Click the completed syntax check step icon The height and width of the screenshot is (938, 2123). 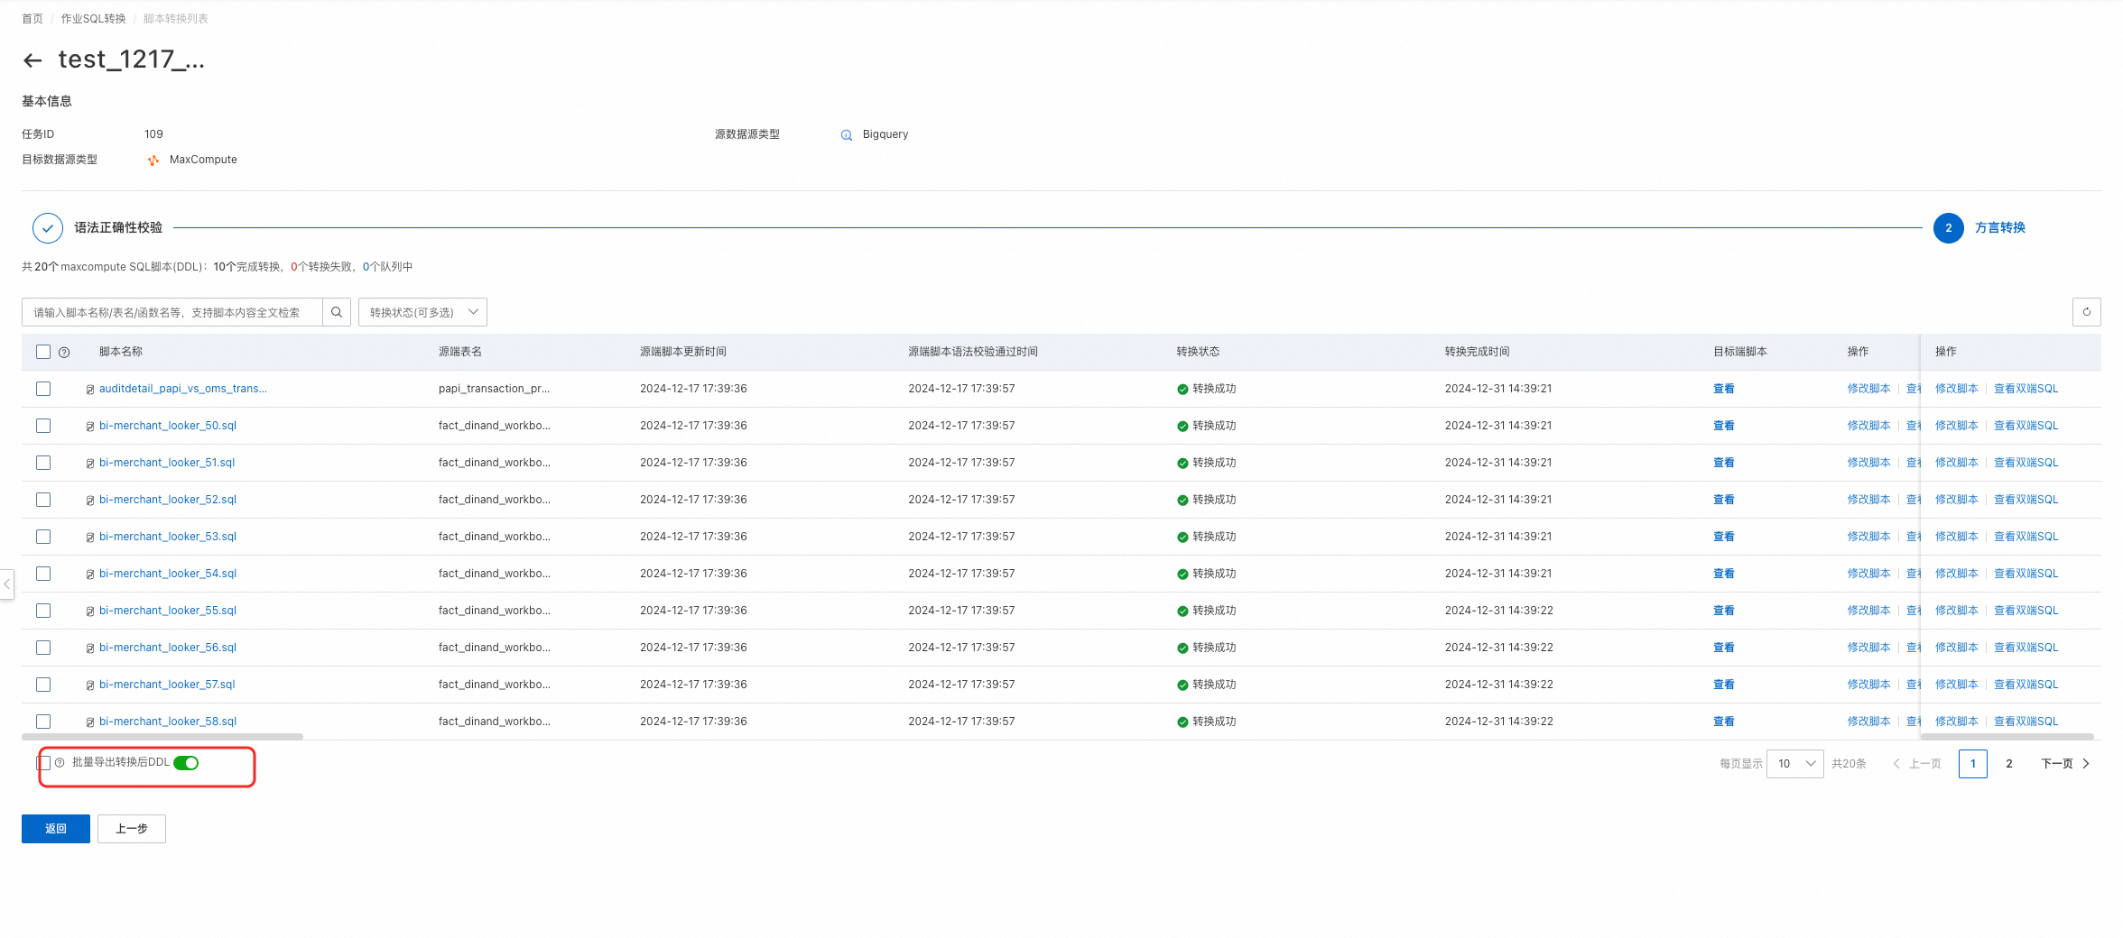click(47, 228)
